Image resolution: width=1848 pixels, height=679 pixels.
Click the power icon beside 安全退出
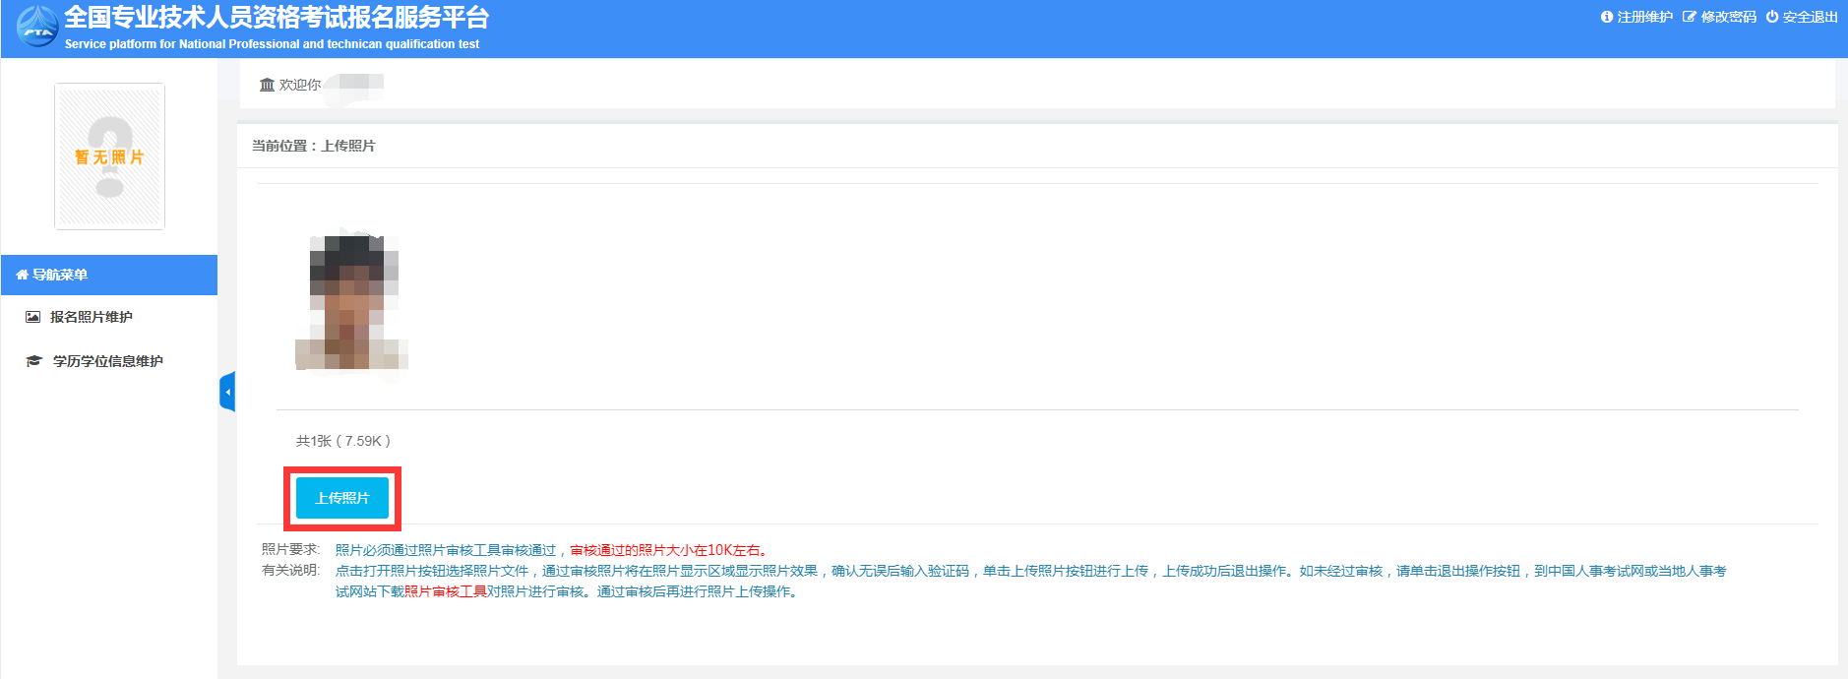(1772, 17)
